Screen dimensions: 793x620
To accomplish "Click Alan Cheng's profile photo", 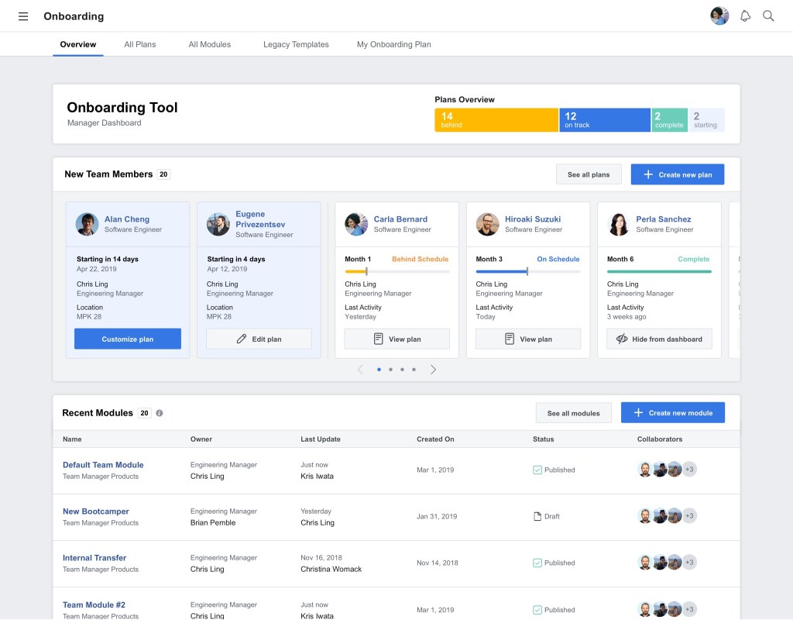I will tap(87, 224).
